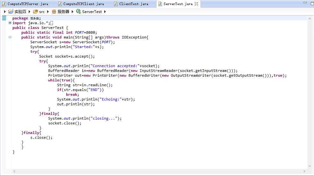
Task: Click the ComputeTCPClient.java file icon
Action: [x=60, y=4]
